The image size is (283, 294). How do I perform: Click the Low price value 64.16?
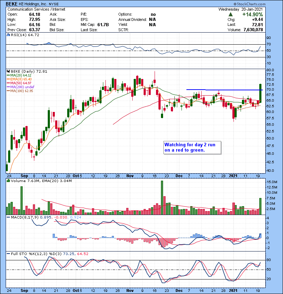pyautogui.click(x=35, y=25)
